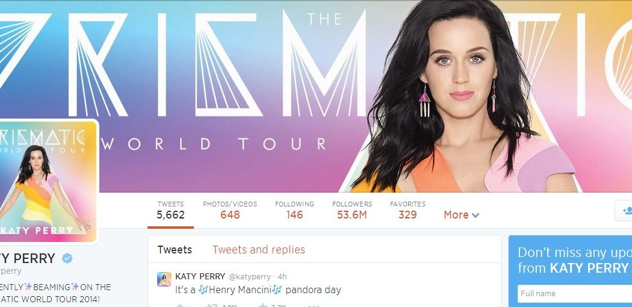Screen dimensions: 632x307
Task: Open the small avatar in the tweet
Action: 164,279
